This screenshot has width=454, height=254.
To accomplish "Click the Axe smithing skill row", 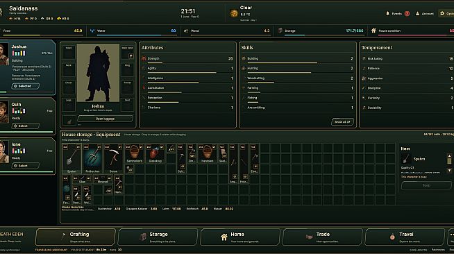I will pyautogui.click(x=297, y=108).
